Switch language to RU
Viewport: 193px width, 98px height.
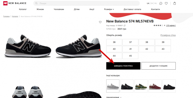coord(156,3)
